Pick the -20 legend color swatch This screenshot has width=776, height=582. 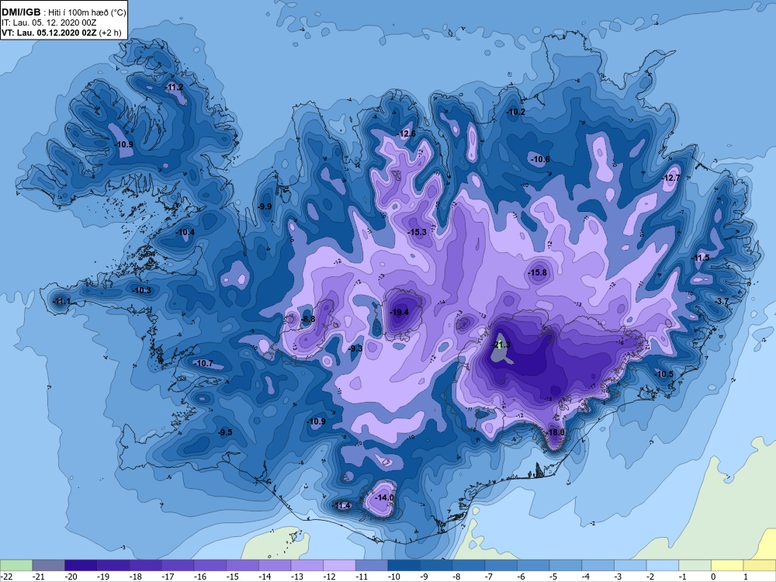point(81,565)
